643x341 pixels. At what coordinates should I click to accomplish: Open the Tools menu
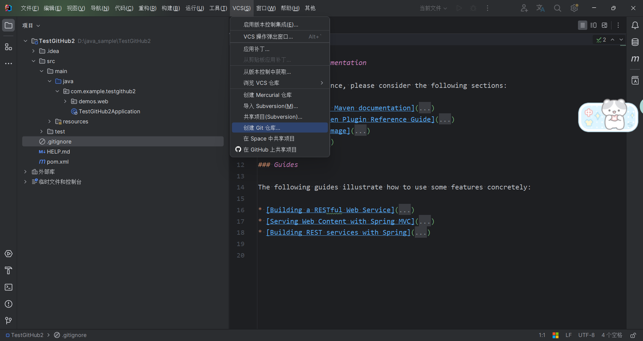[x=218, y=8]
